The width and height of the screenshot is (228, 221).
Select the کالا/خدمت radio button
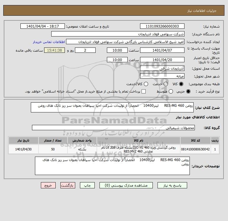(x=146, y=84)
